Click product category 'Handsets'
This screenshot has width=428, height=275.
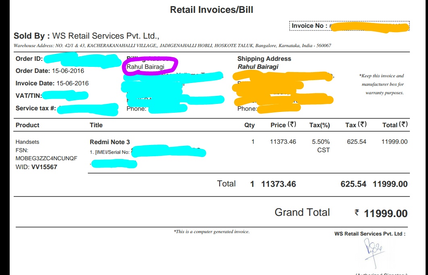pyautogui.click(x=27, y=142)
